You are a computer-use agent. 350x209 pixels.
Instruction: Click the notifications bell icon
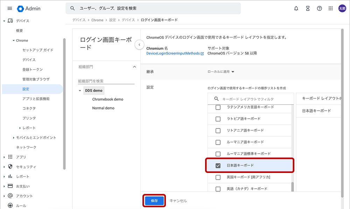pyautogui.click(x=296, y=8)
